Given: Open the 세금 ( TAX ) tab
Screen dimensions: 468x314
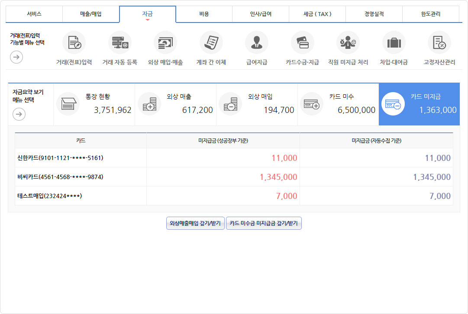Looking at the screenshot, I should (317, 14).
